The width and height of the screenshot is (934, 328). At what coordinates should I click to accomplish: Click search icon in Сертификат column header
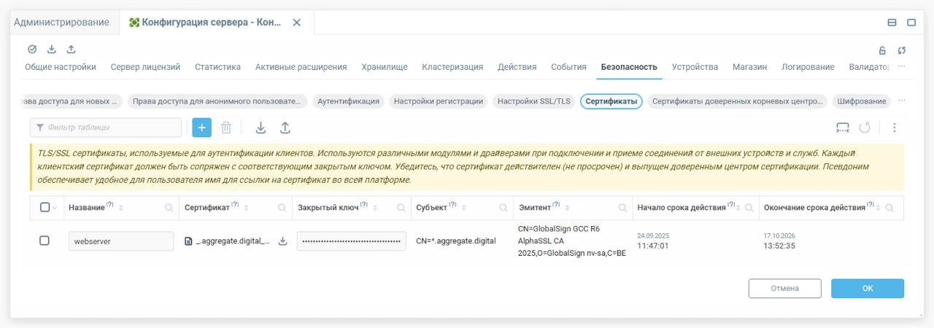pyautogui.click(x=282, y=208)
